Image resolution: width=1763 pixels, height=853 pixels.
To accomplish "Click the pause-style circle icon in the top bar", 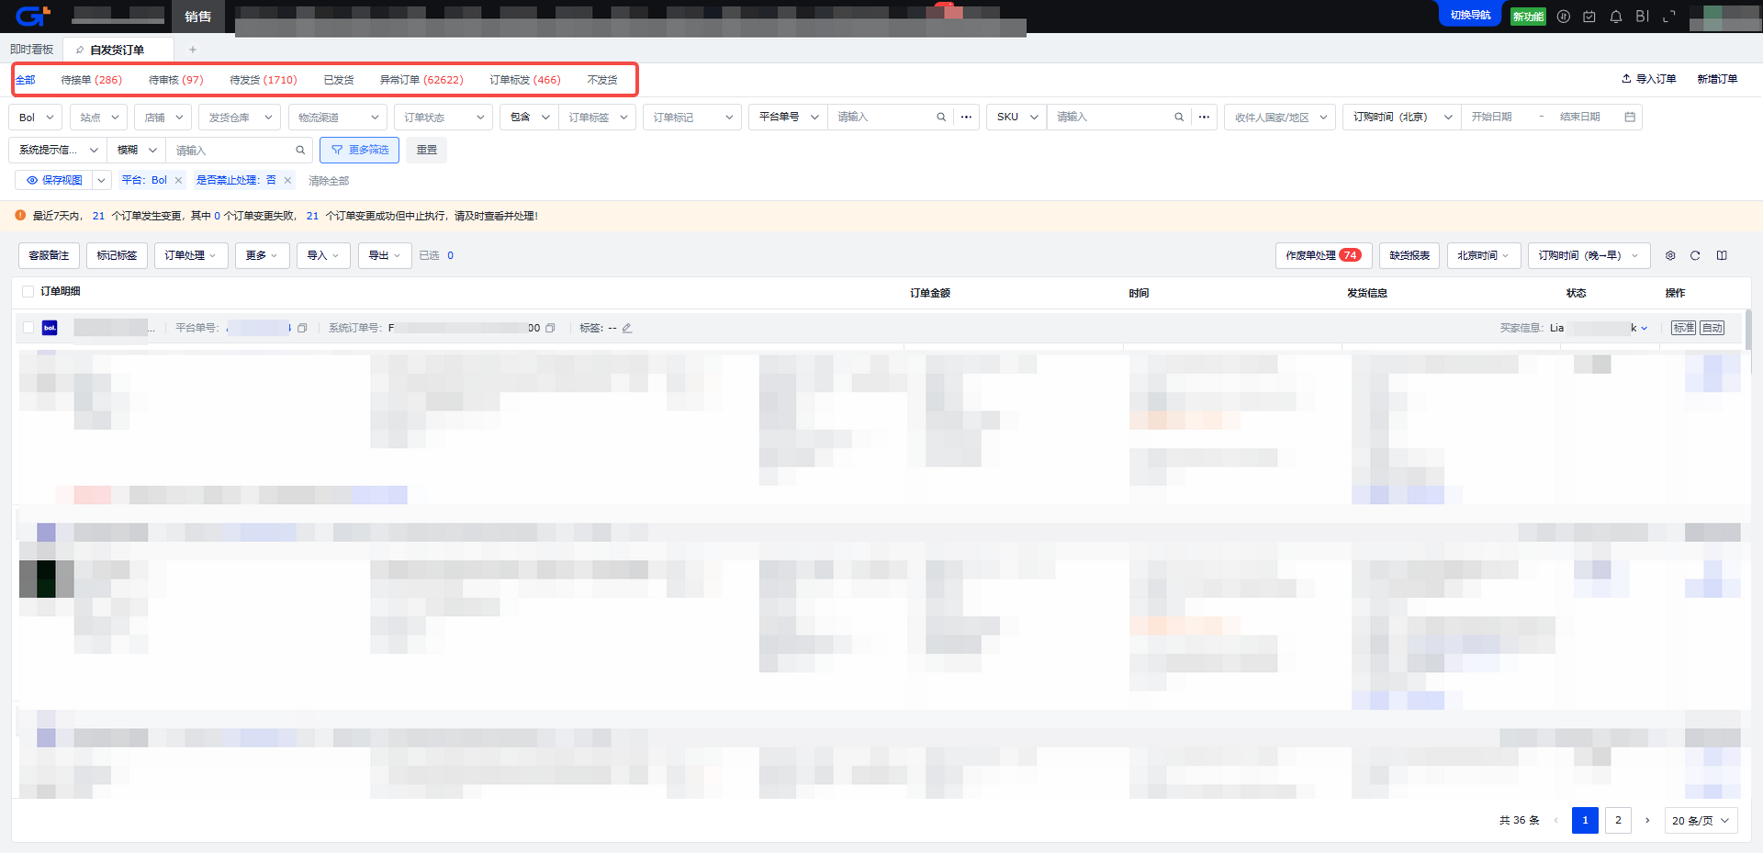I will coord(1564,17).
